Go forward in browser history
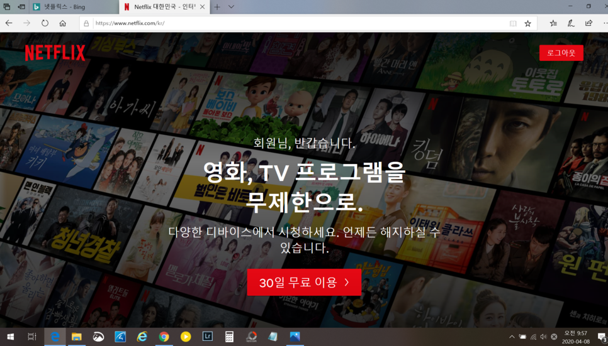The width and height of the screenshot is (608, 346). pyautogui.click(x=27, y=23)
